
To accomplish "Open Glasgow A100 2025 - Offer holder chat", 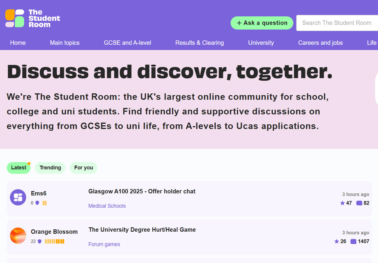I will coord(142,192).
